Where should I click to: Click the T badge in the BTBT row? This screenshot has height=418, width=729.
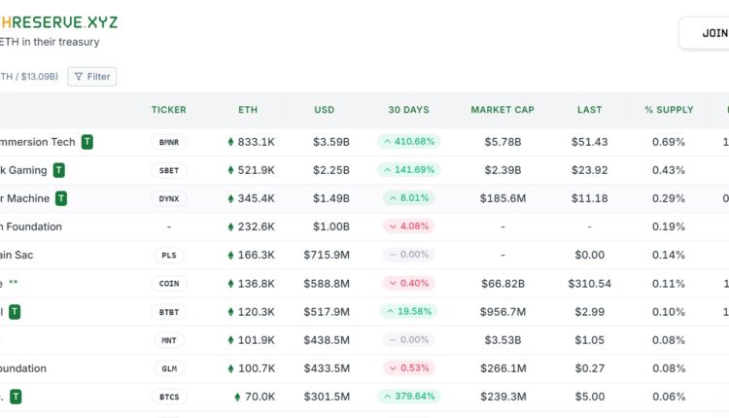tap(15, 312)
